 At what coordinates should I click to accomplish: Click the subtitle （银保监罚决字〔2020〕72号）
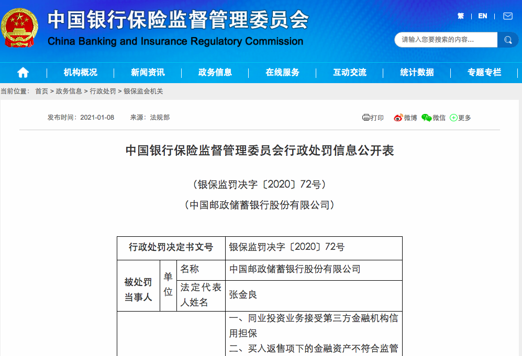pos(259,184)
